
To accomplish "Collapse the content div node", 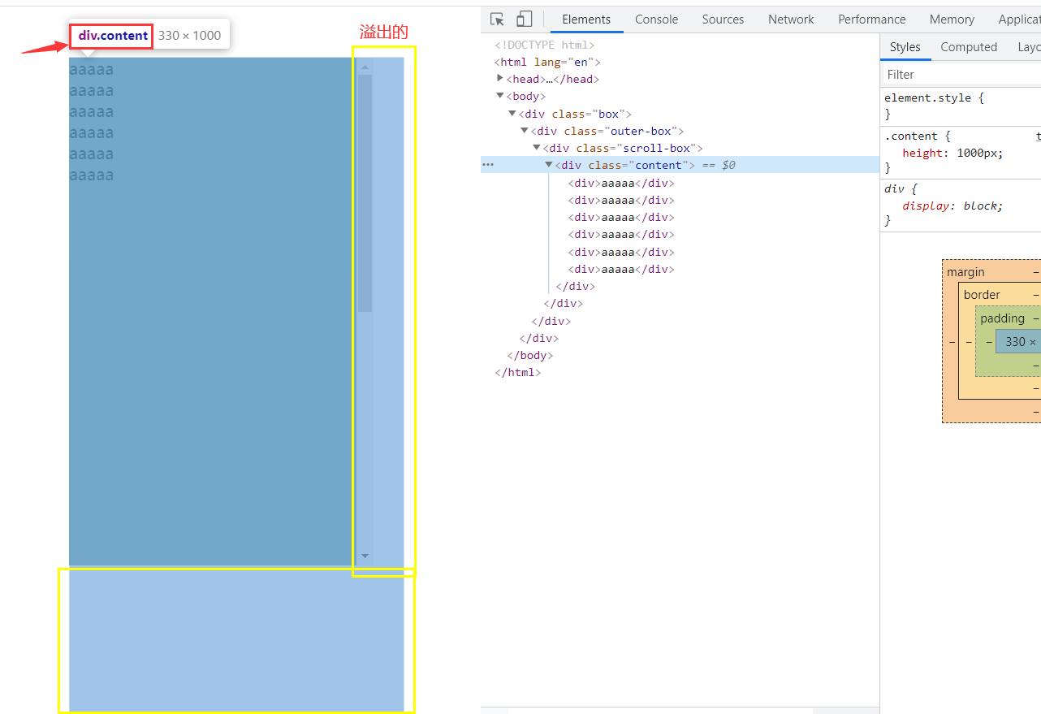I will [549, 165].
